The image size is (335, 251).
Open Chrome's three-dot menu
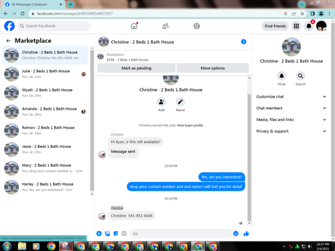tap(330, 13)
